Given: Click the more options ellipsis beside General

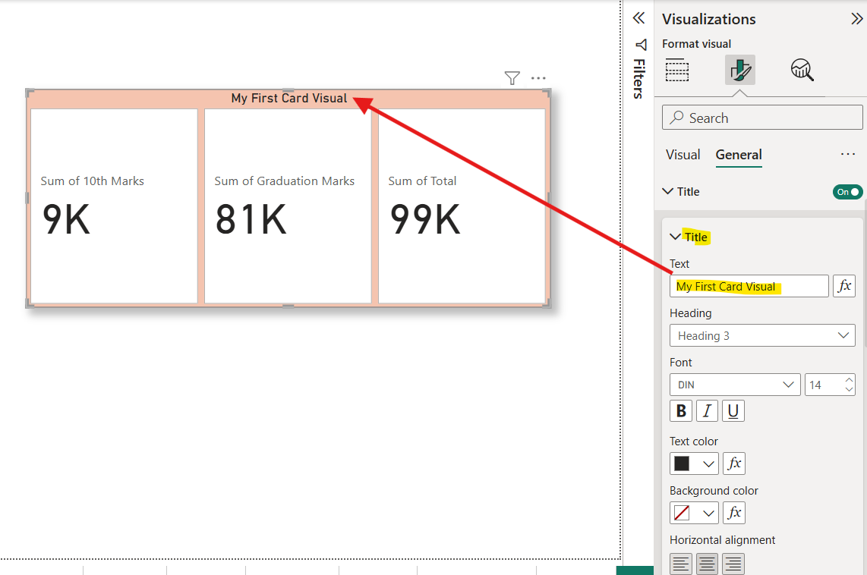Looking at the screenshot, I should 848,154.
